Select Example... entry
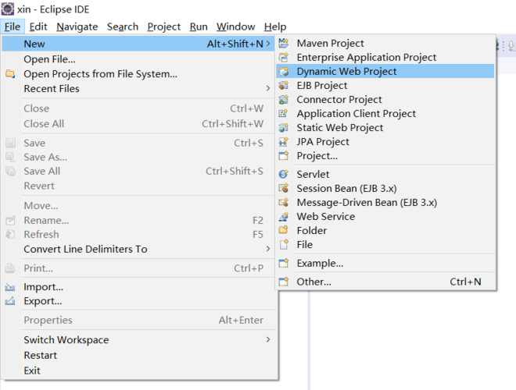The width and height of the screenshot is (516, 390). coord(385,264)
